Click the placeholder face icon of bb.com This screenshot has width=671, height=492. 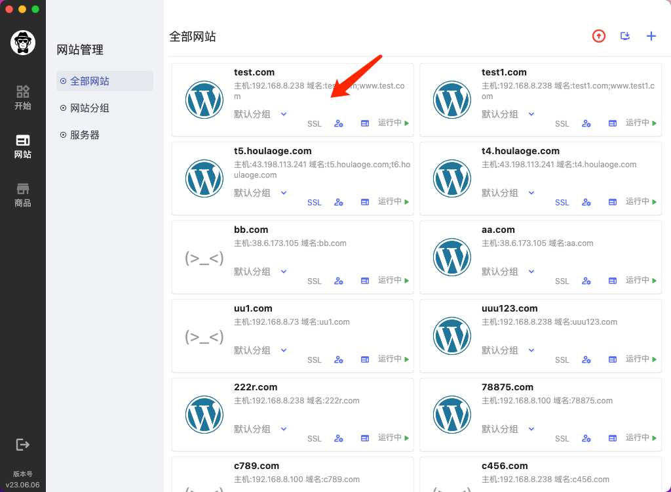point(204,258)
